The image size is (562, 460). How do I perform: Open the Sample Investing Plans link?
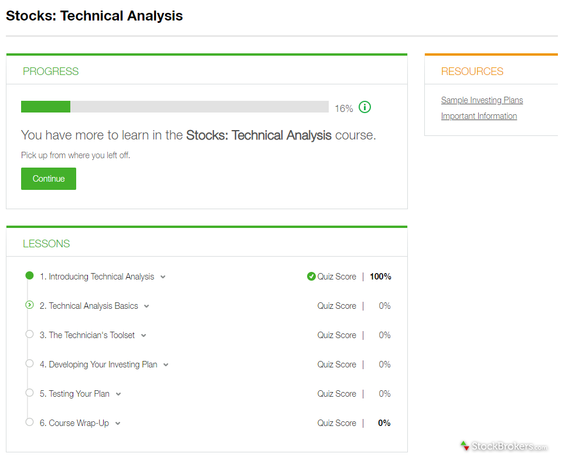(x=482, y=100)
